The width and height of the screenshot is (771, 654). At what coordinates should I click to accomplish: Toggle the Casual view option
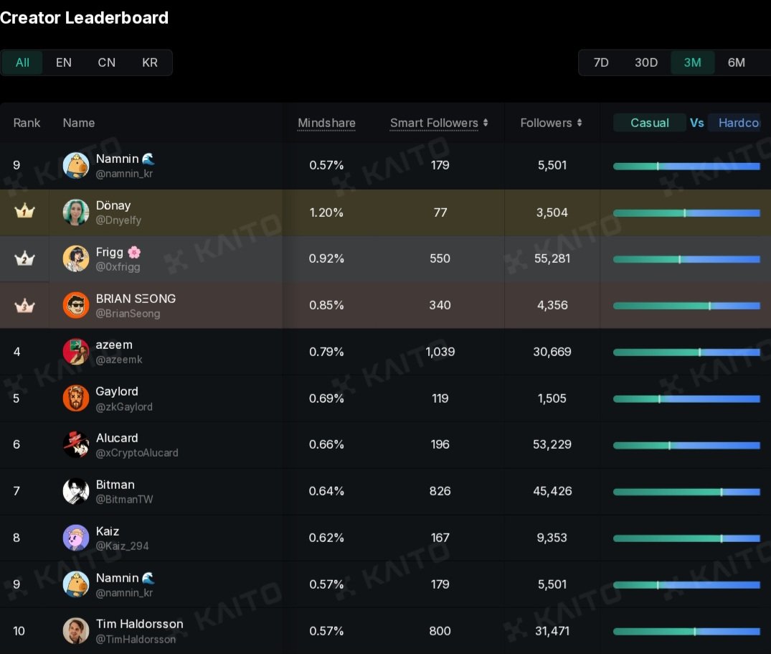click(650, 123)
